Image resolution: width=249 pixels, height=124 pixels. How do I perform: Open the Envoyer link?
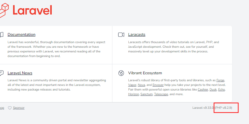158,85
